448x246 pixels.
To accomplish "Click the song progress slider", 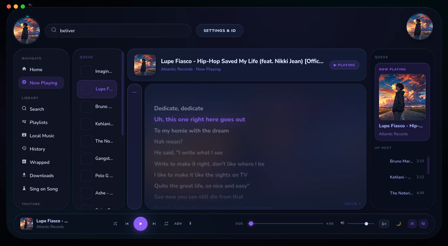I will [x=286, y=224].
